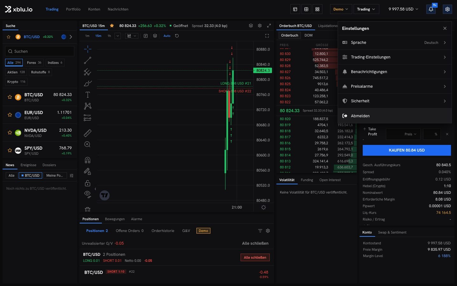The image size is (457, 286).
Task: Toggle favorite star for SPY/USD row
Action: (x=10, y=150)
